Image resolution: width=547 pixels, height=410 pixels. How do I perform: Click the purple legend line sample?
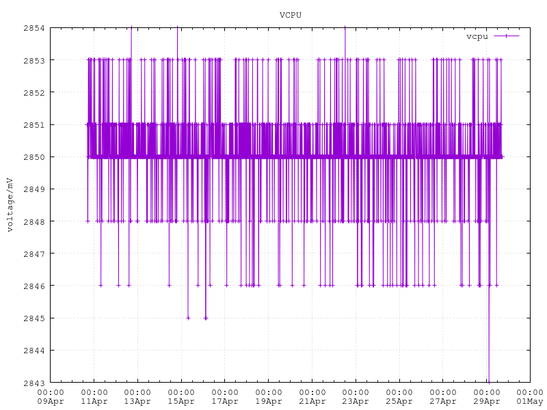(506, 36)
